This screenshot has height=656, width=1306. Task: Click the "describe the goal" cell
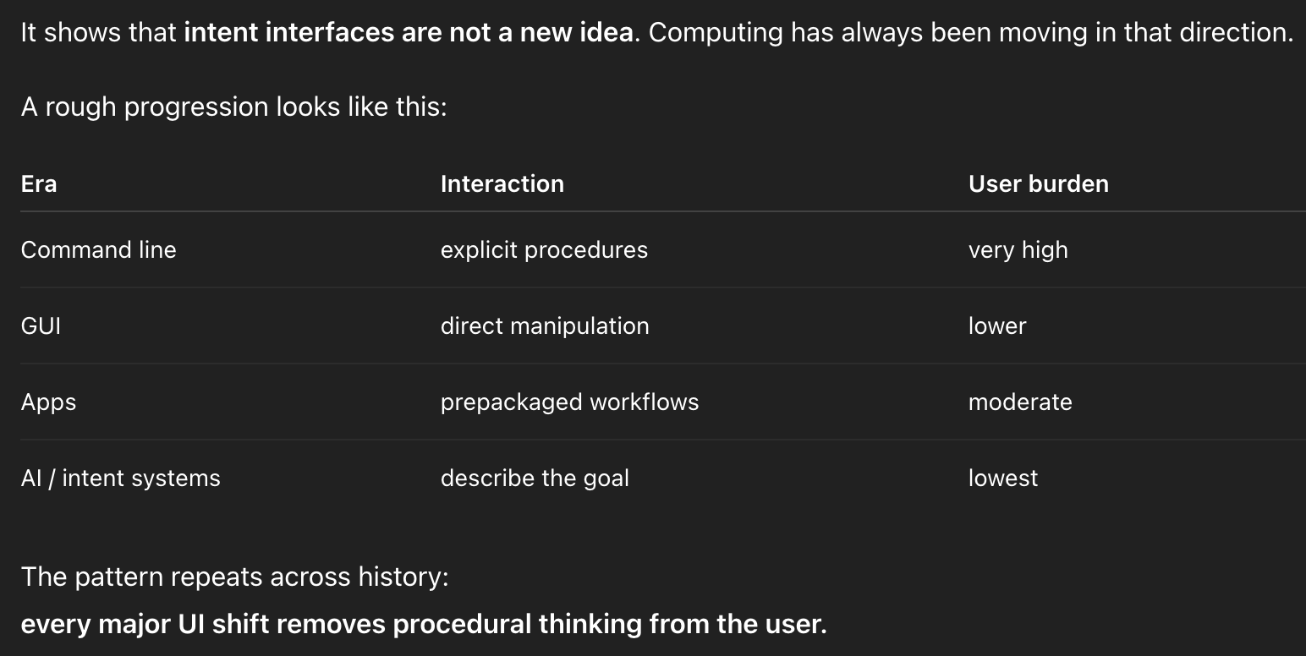[535, 478]
